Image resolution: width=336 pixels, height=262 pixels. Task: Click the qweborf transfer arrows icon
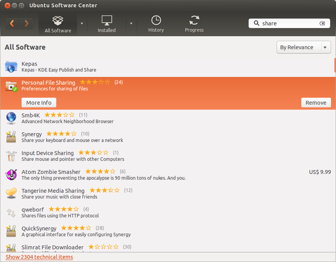(x=11, y=213)
